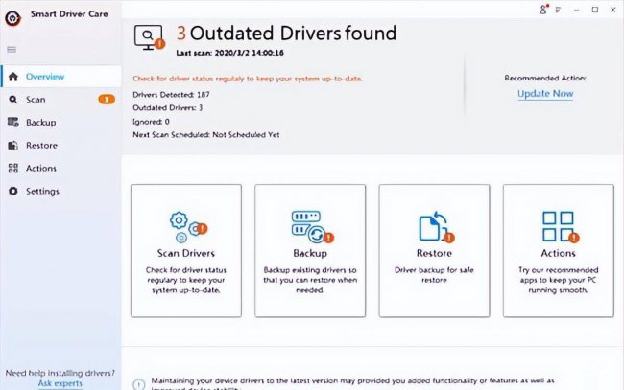The width and height of the screenshot is (624, 390).
Task: Select the Restore card title
Action: click(434, 253)
